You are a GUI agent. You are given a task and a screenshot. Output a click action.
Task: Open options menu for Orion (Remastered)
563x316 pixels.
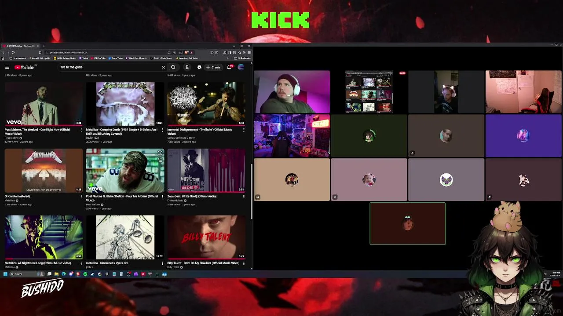click(x=81, y=197)
